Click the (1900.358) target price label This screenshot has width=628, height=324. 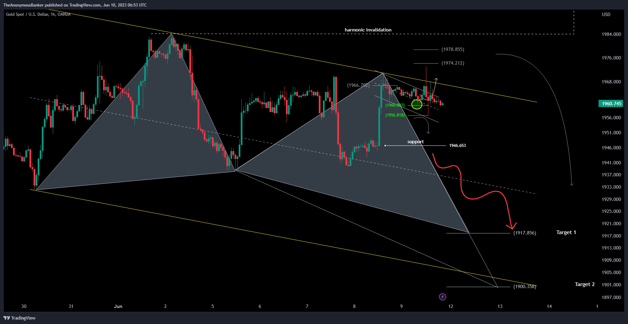(x=525, y=286)
